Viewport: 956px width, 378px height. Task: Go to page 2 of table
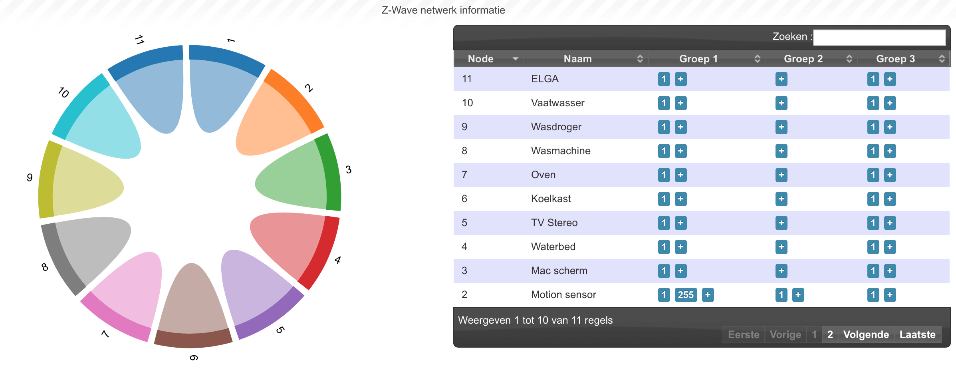[830, 334]
